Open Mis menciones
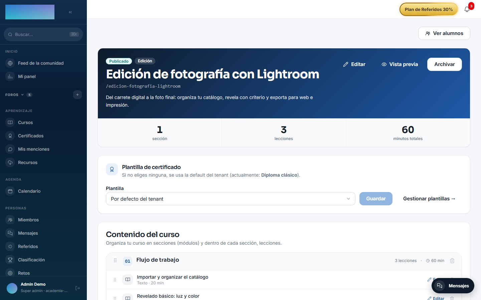 point(43,149)
